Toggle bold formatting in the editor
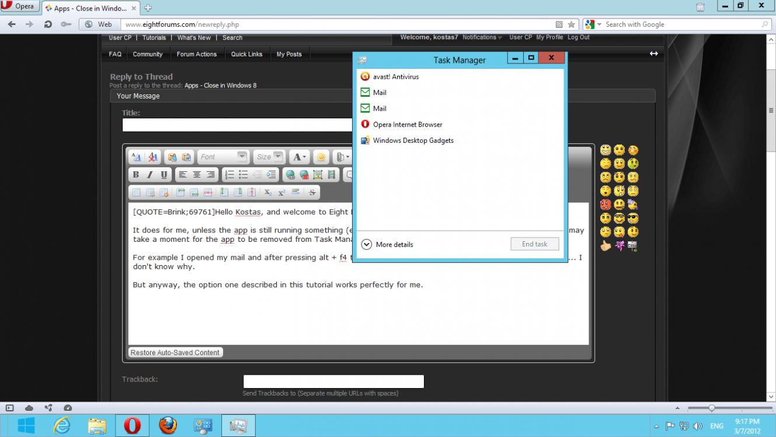The image size is (776, 437). [136, 175]
